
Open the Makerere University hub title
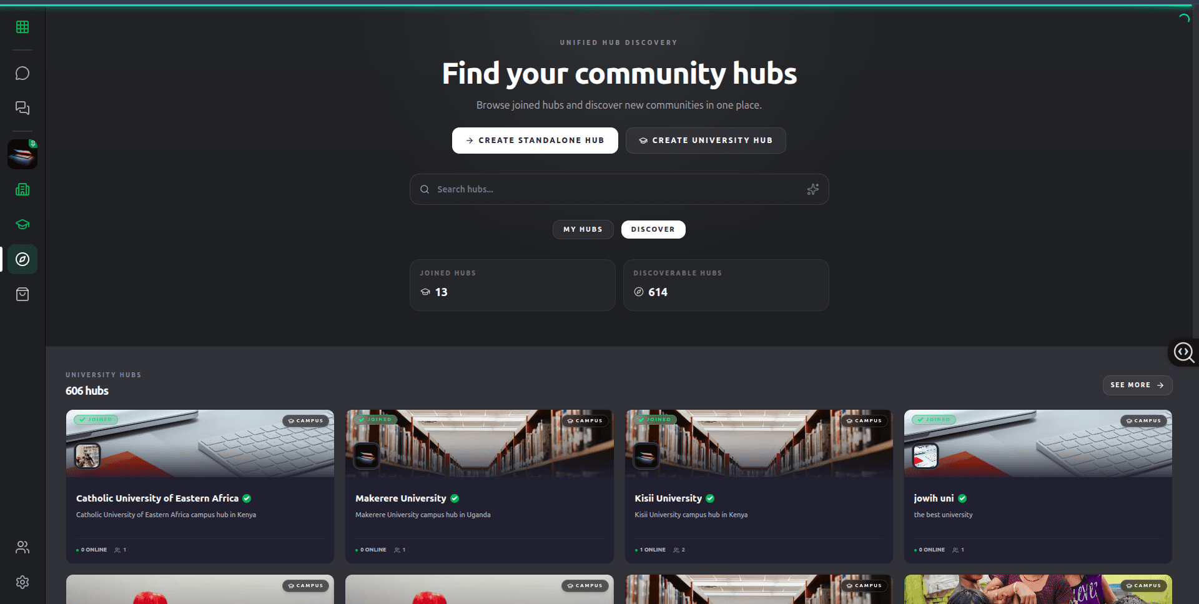coord(401,498)
